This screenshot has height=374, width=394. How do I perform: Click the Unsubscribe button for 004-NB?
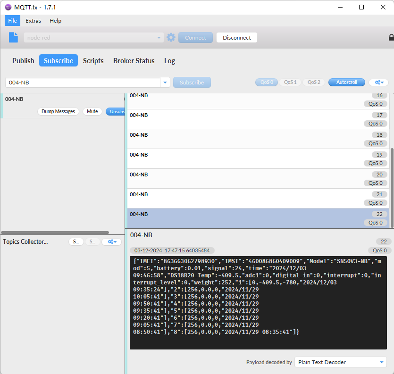(x=115, y=111)
